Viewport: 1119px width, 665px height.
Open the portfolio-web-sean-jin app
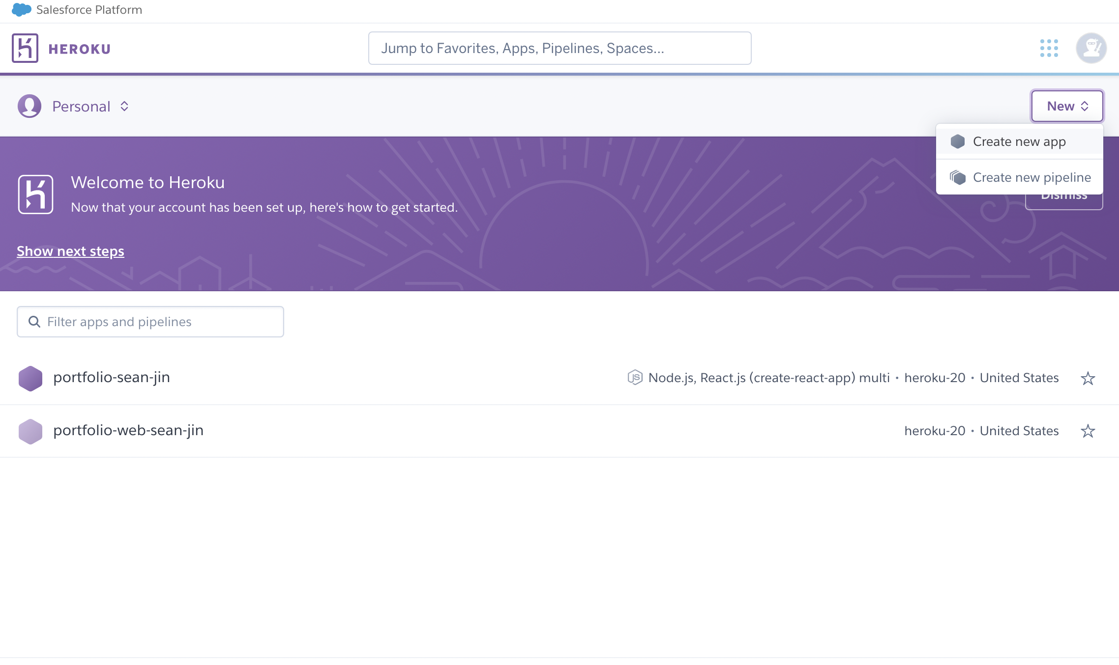pos(128,430)
